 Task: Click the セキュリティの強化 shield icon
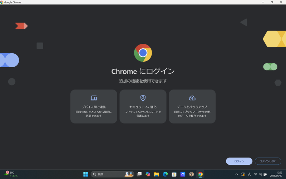(143, 98)
